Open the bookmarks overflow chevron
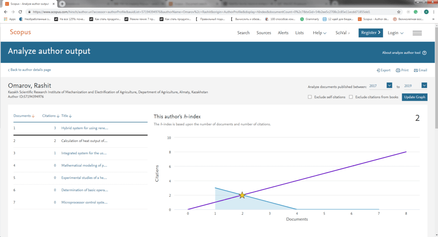Viewport: 438px width, 237px height. 433,19
